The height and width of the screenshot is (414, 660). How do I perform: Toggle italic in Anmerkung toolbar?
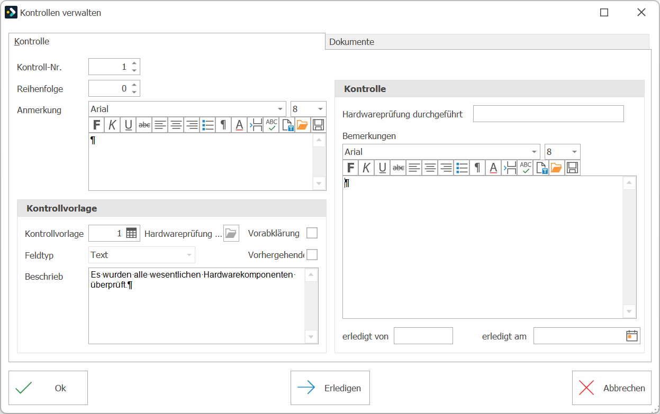[112, 125]
